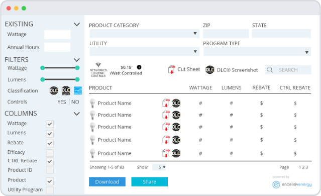
Task: Select the second DLC Premium classification badge
Action: (66, 90)
